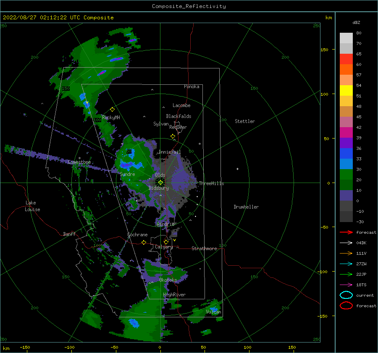The height and width of the screenshot is (353, 378).
Task: Click the ThreeHills label
Action: pos(211,183)
